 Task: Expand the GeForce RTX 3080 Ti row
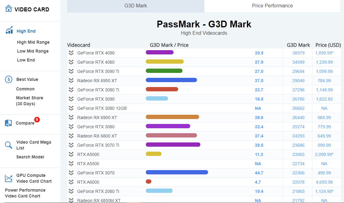pos(71,90)
